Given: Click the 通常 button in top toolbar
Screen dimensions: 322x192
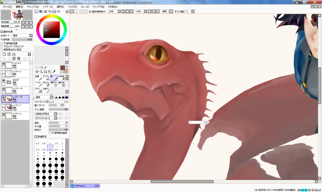Looking at the screenshot, I should pyautogui.click(x=165, y=11).
